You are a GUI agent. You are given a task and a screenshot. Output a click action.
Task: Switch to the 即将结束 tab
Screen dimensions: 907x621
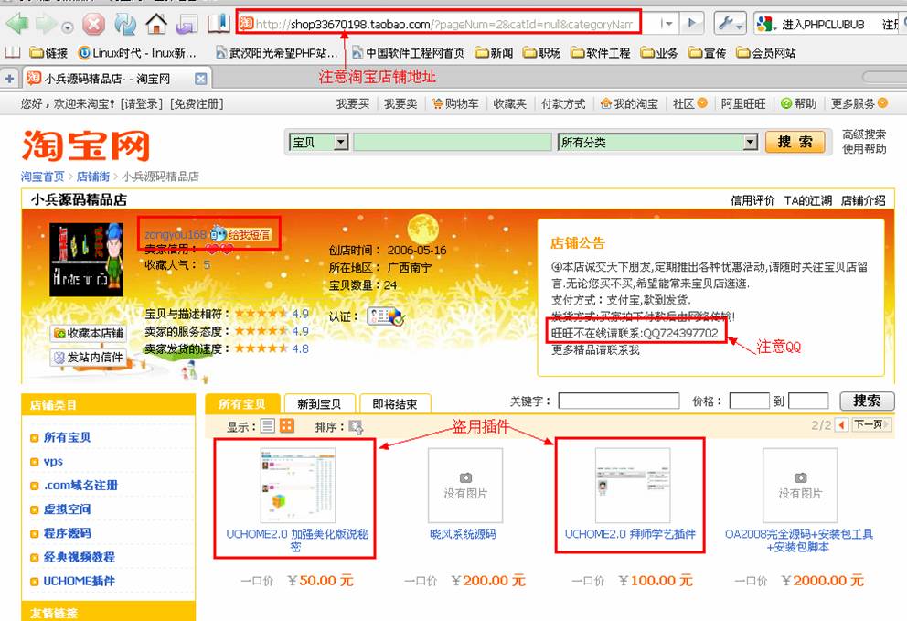point(394,403)
